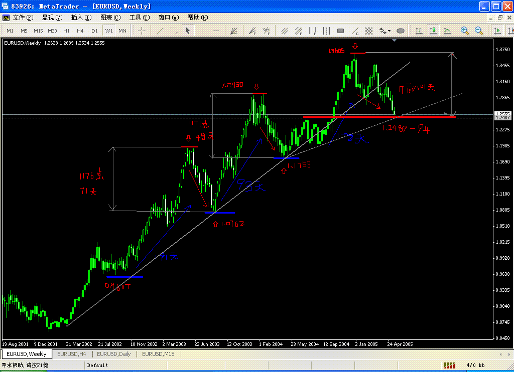Switch to M5 timeframe
The height and width of the screenshot is (372, 514).
pos(24,31)
